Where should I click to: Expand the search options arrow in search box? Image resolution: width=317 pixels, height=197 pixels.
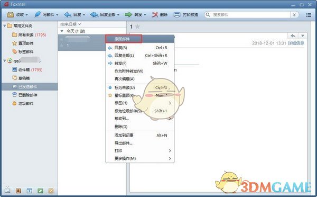294,15
